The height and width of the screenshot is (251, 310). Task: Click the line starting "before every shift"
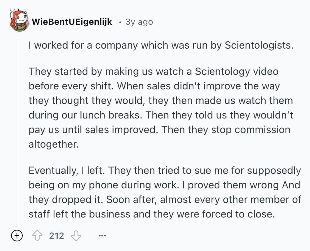[154, 86]
